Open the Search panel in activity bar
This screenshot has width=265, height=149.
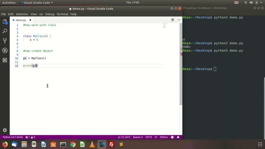tap(5, 31)
